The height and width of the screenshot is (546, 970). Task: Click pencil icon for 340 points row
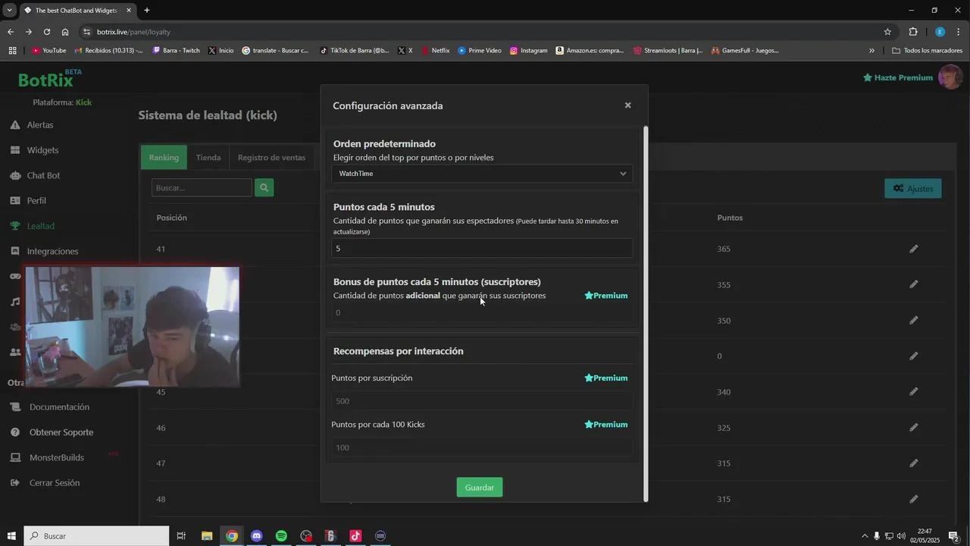click(x=914, y=392)
